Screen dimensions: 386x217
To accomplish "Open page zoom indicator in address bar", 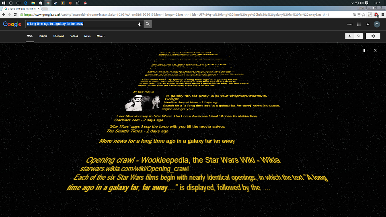I will (355, 14).
